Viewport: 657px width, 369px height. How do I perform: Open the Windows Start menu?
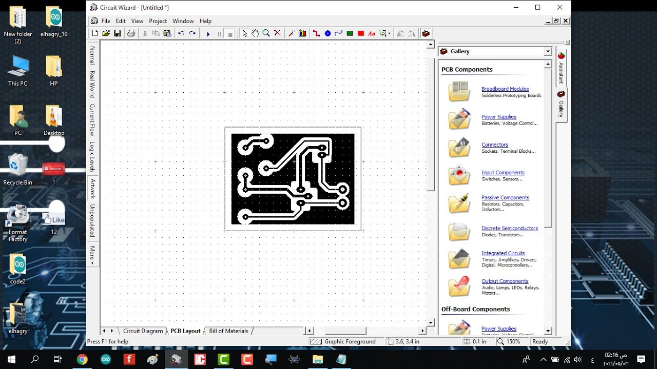click(11, 359)
